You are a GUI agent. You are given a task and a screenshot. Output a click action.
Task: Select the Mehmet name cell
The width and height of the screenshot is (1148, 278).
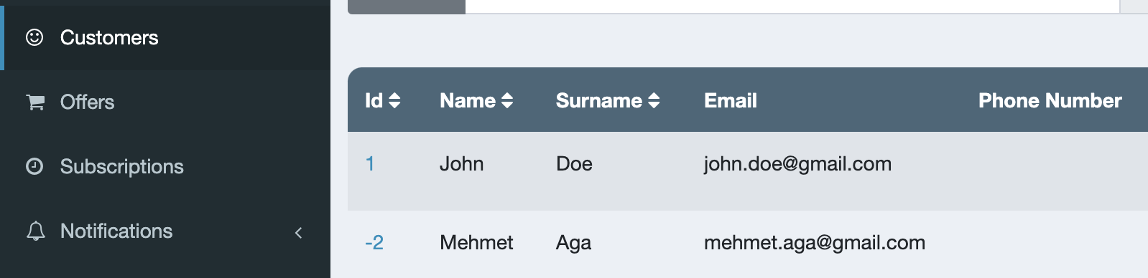coord(476,243)
